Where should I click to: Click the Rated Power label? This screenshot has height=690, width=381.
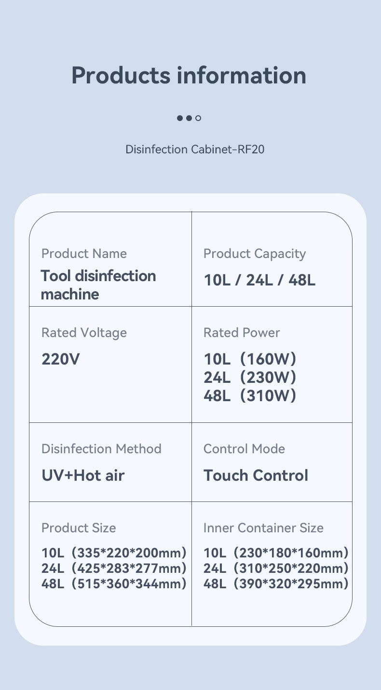point(242,333)
